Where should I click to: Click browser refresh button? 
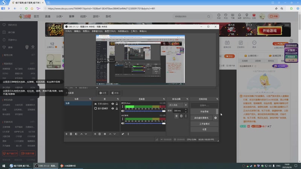pos(26,8)
